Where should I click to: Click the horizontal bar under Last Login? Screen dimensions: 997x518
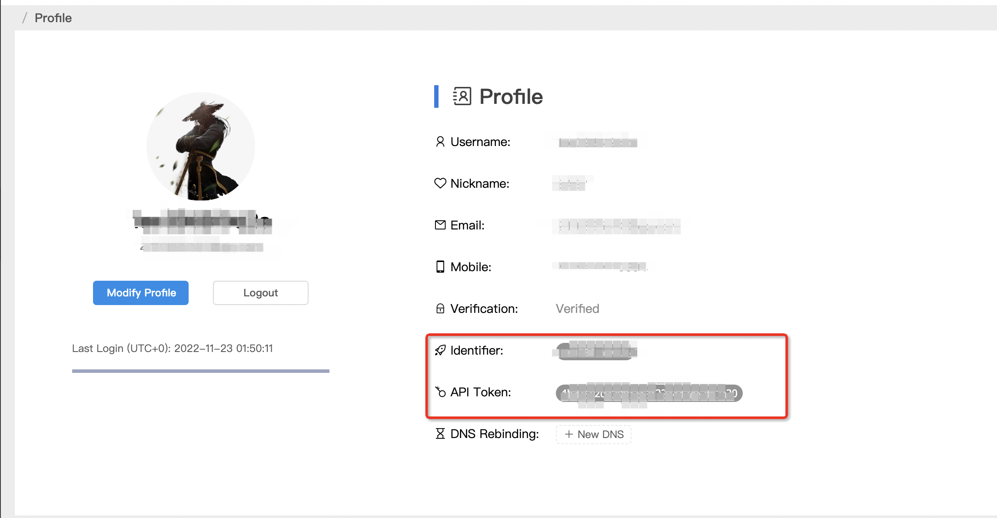coord(200,371)
